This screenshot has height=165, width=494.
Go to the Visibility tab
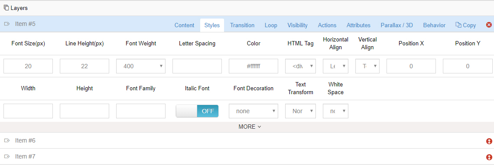coord(297,25)
